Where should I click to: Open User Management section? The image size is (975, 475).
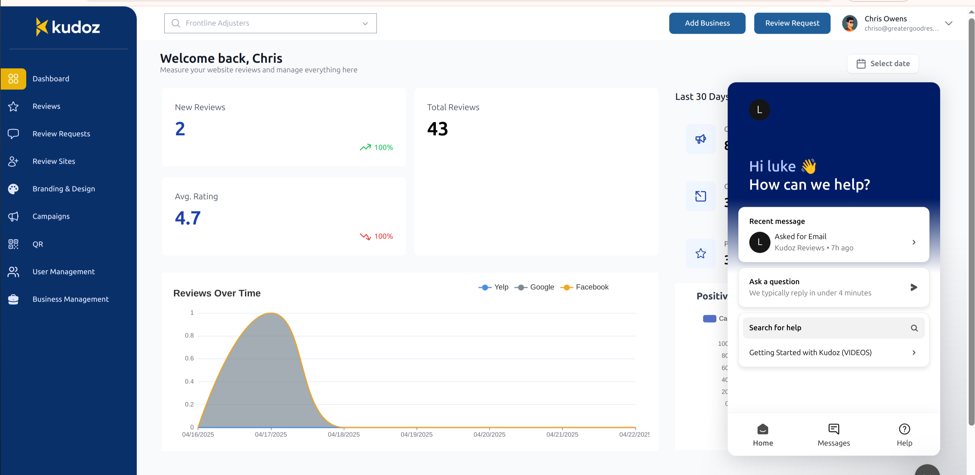pyautogui.click(x=64, y=272)
